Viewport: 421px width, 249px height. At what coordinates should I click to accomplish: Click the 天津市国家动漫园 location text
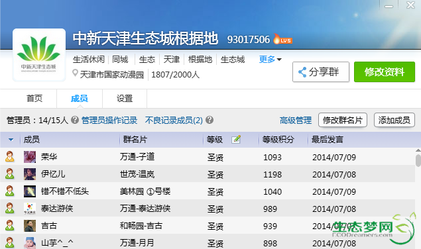coord(112,74)
